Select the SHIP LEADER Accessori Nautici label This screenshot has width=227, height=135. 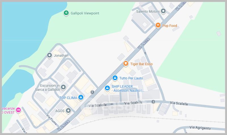(128, 88)
